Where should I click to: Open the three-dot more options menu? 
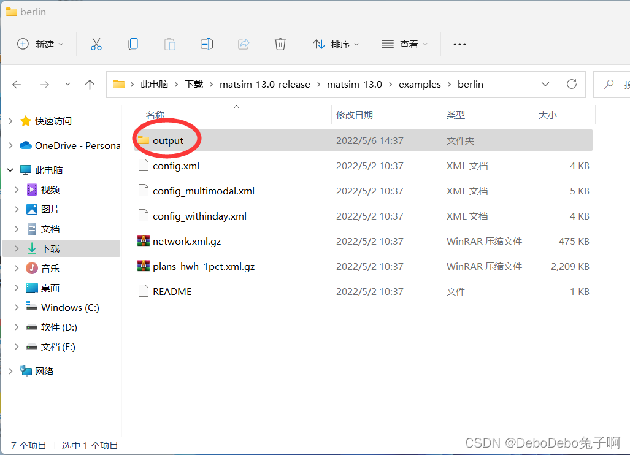pyautogui.click(x=459, y=44)
